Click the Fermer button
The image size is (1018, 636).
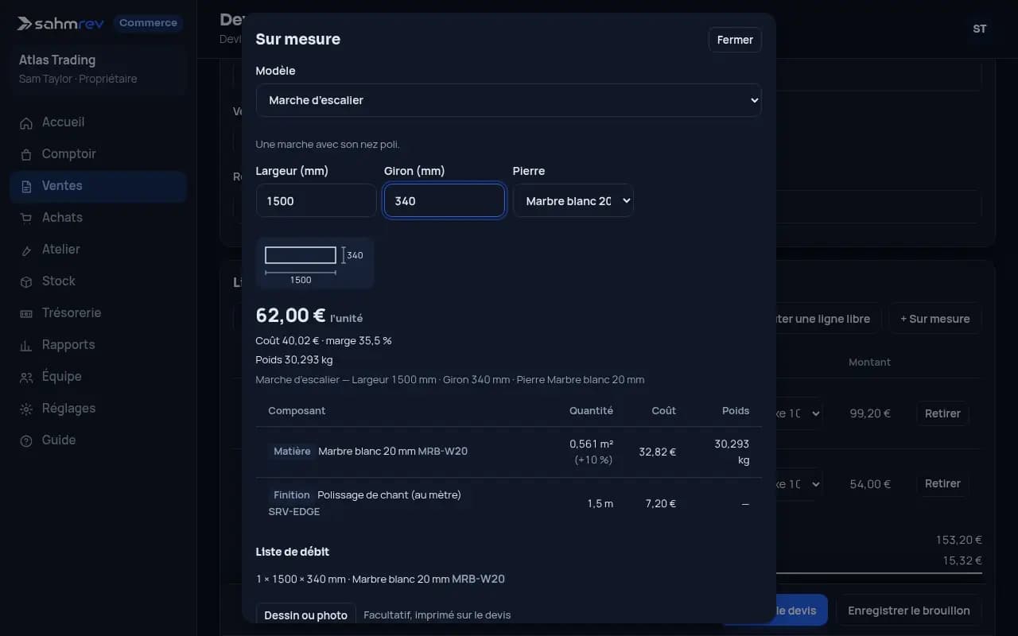(735, 40)
